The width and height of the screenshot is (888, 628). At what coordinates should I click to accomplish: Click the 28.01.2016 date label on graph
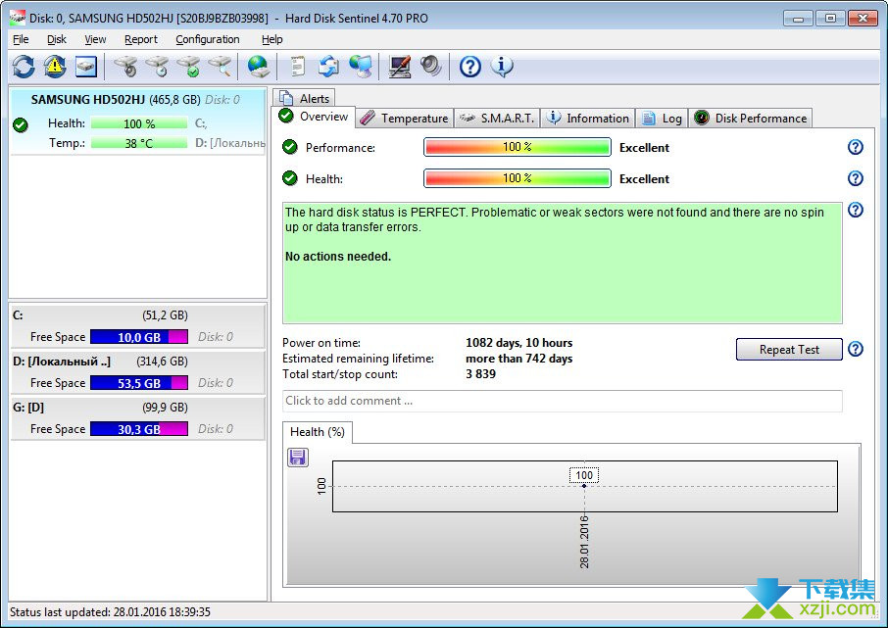pyautogui.click(x=584, y=542)
